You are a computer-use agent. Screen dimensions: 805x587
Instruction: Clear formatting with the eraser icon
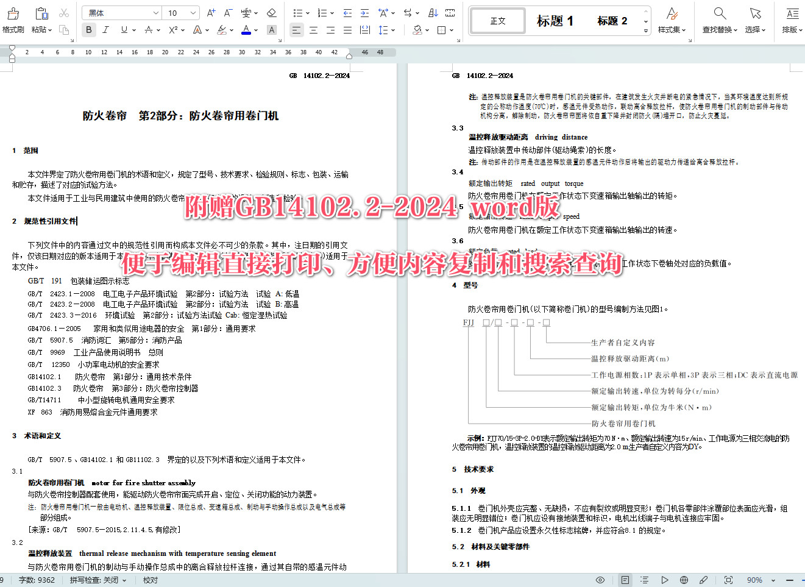click(x=272, y=12)
